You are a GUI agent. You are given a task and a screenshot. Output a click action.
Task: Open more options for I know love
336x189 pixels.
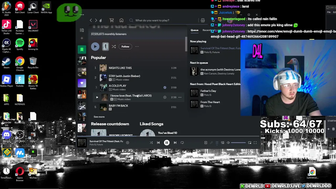[180, 97]
